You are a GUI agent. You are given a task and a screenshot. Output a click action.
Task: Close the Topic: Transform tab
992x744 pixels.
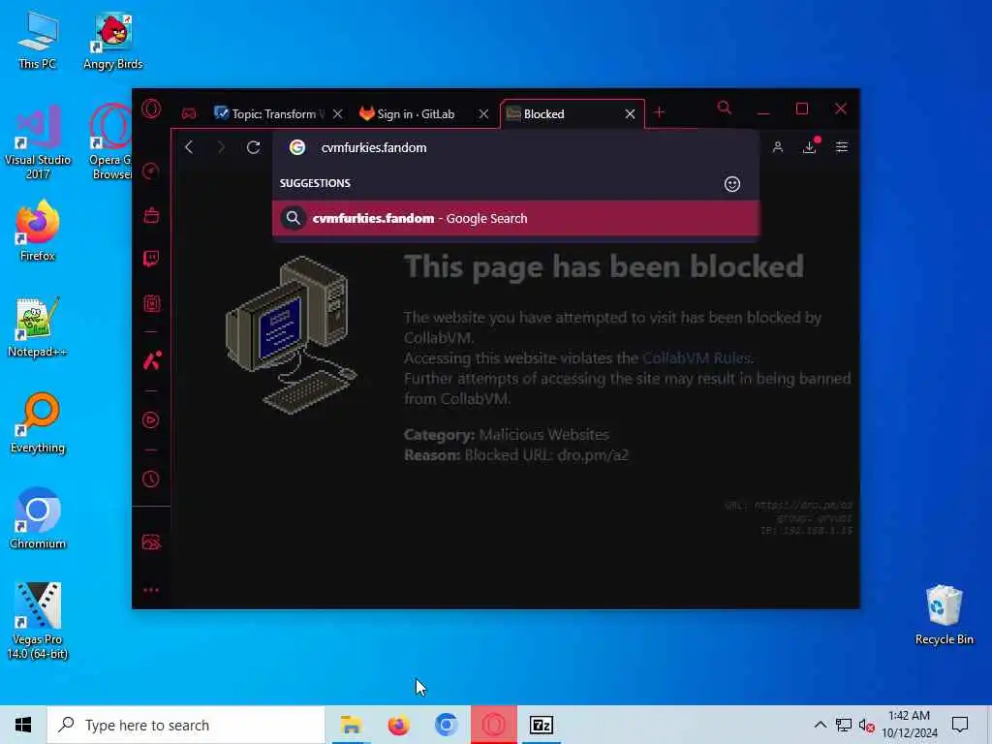[338, 114]
